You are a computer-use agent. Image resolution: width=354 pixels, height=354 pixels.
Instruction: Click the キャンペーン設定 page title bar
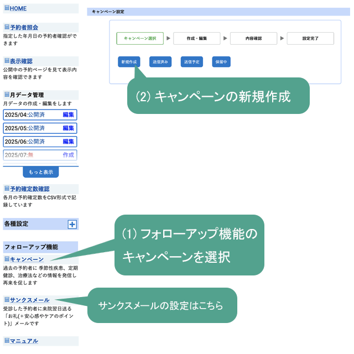point(218,12)
